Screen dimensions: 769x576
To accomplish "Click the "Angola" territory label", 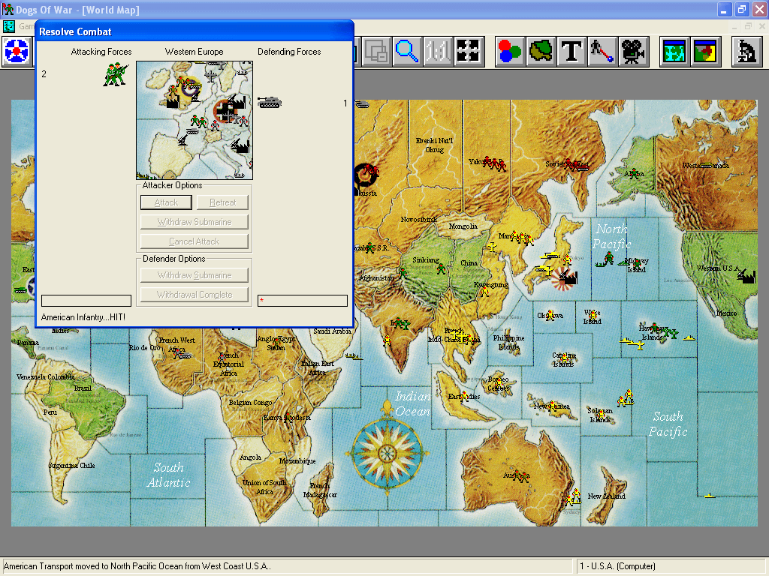I will click(250, 457).
